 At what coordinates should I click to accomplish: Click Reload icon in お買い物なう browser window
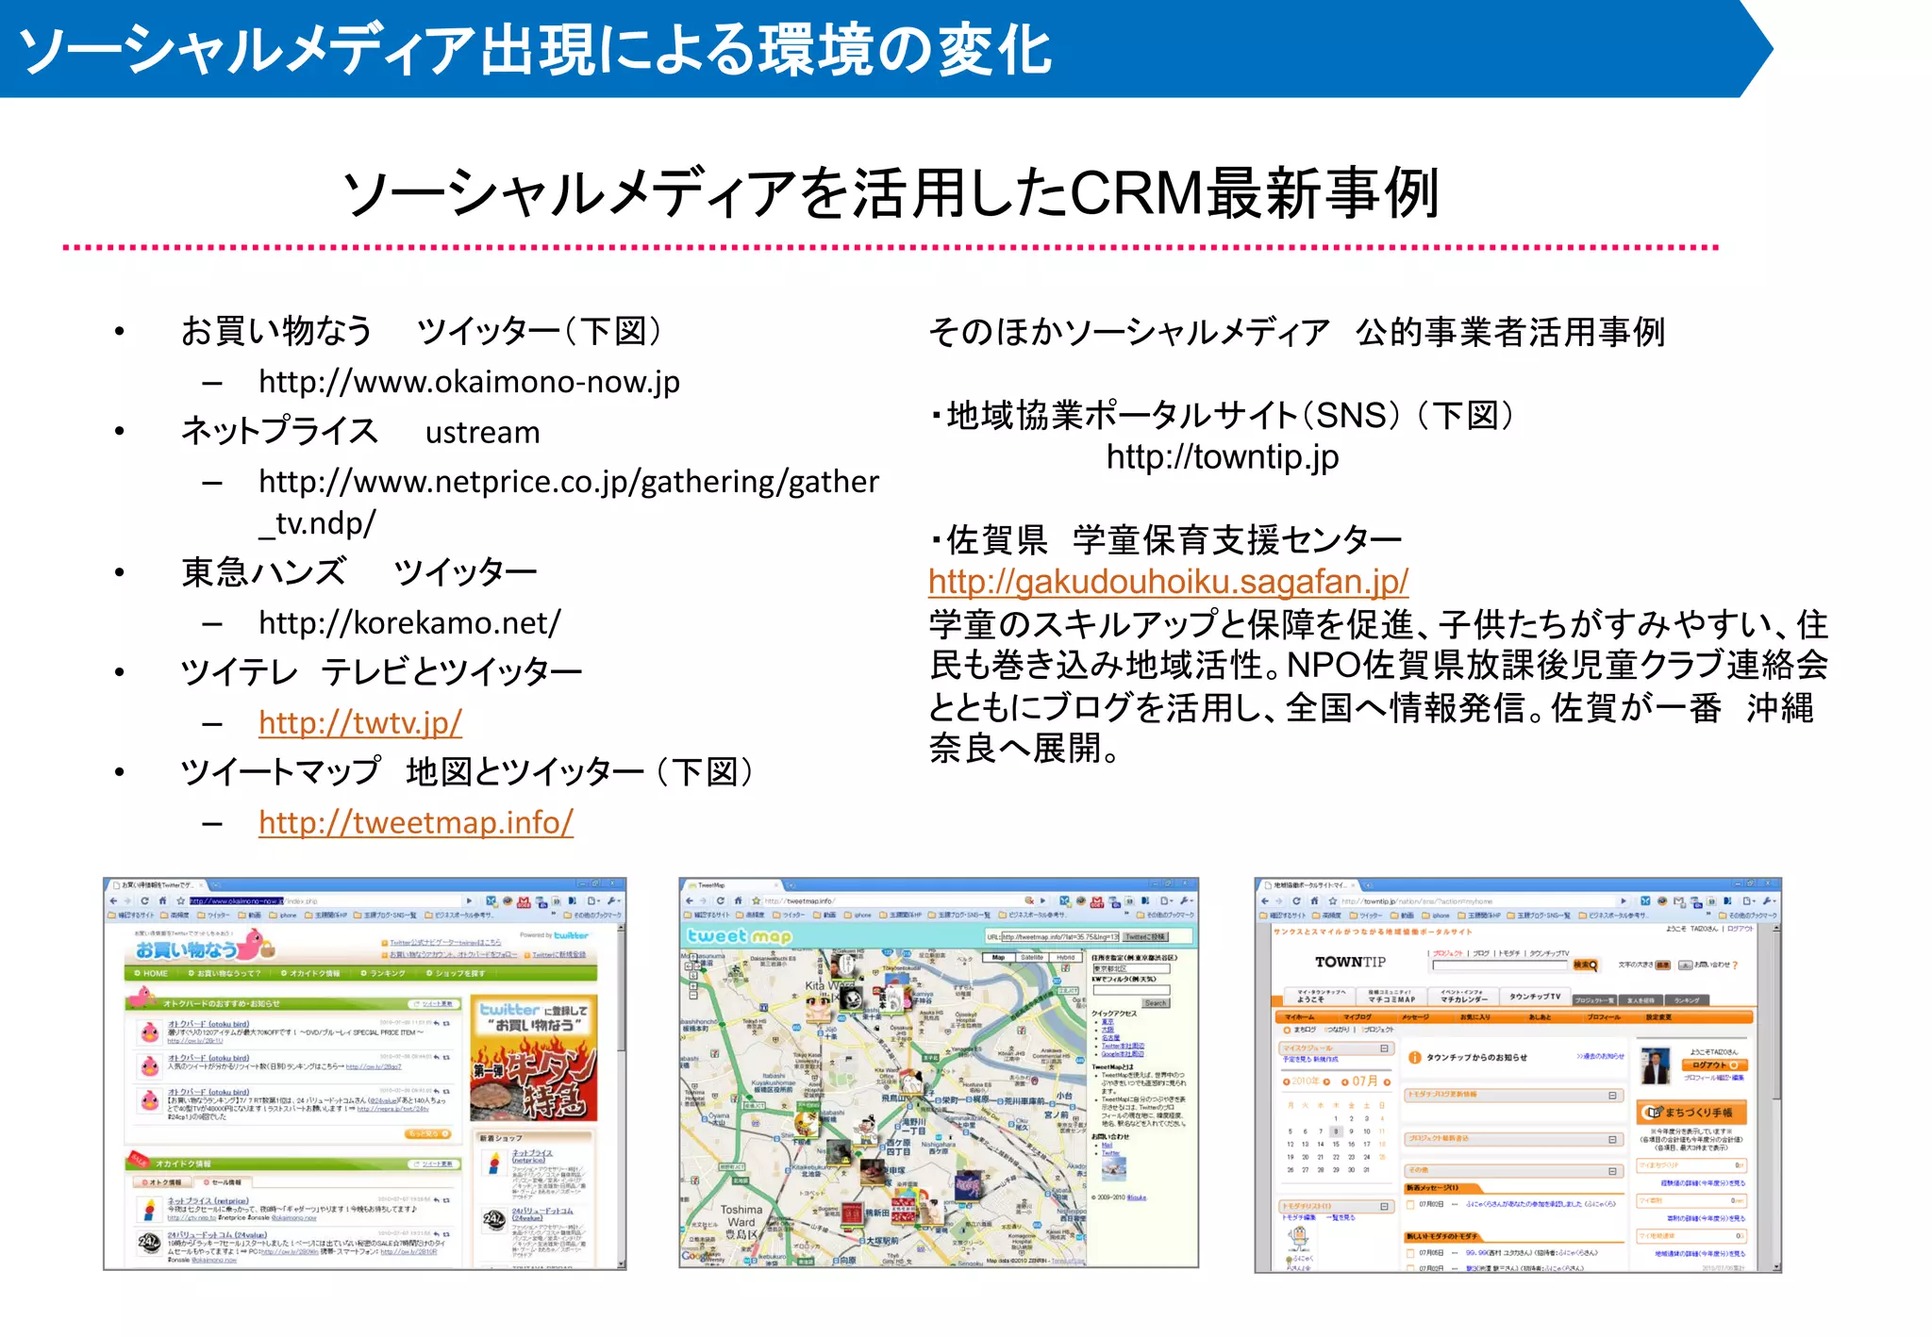(x=144, y=901)
